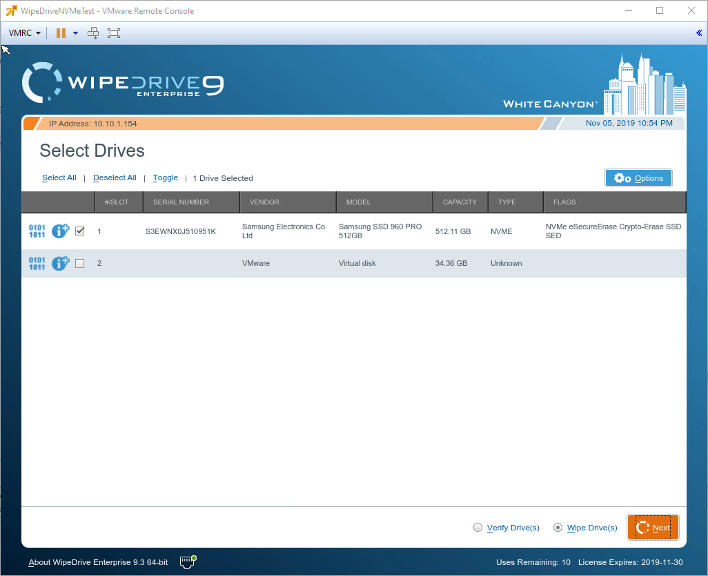Sort by the #/SLOT column header
Screen dimensions: 708x576
coord(119,202)
